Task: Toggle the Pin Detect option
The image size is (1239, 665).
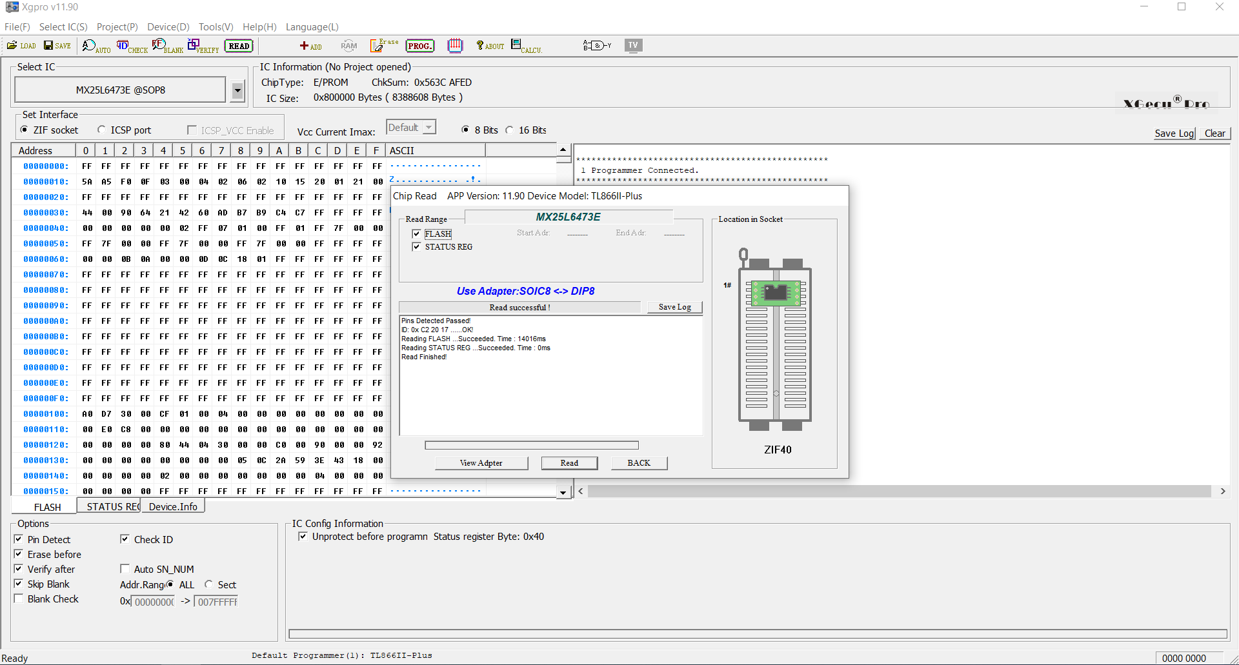Action: pos(18,539)
